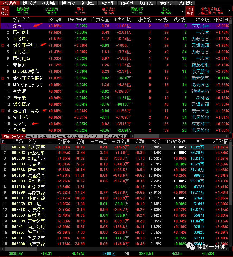Click Shanghai index value 3038.97 in status bar
This screenshot has width=233, height=257.
coord(15,253)
